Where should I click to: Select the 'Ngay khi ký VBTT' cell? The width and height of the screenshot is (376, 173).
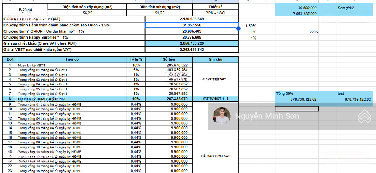coord(71,65)
